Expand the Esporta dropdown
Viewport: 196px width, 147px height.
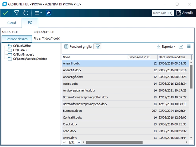point(166,47)
